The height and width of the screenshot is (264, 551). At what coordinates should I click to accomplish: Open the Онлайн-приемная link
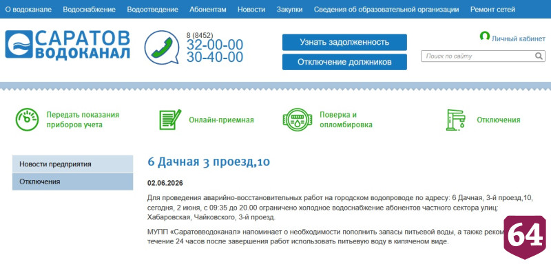221,120
